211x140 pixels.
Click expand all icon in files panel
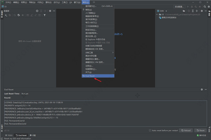(x=193, y=11)
